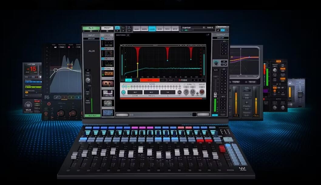Click the lock icon under PRESET

click(107, 31)
